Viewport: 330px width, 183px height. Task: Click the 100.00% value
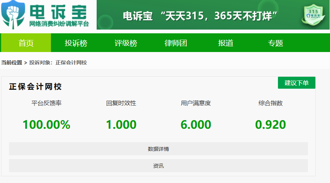point(46,124)
